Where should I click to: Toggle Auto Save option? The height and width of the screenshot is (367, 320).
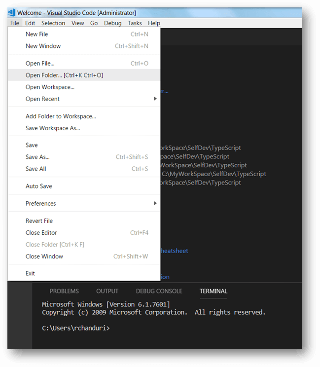coord(84,186)
